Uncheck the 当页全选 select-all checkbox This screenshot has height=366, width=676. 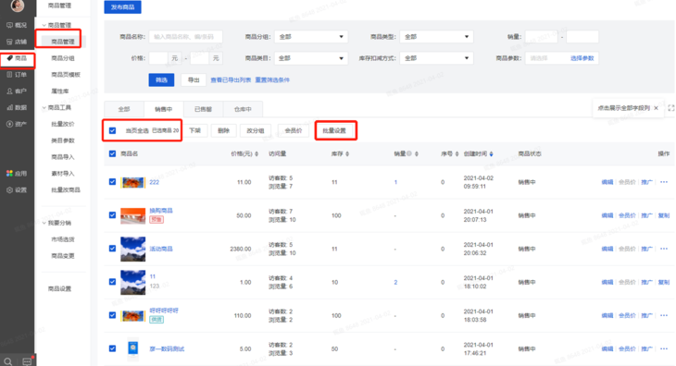(113, 130)
